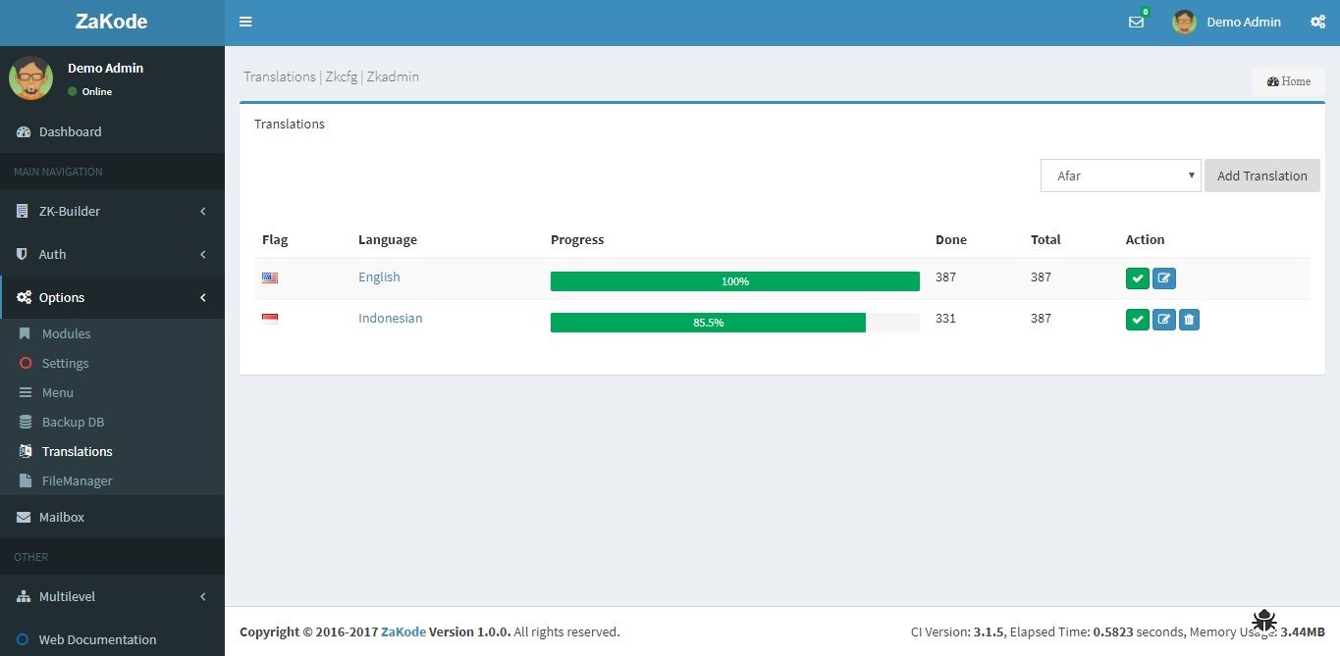Click the Dashboard gauge icon in sidebar

point(24,131)
